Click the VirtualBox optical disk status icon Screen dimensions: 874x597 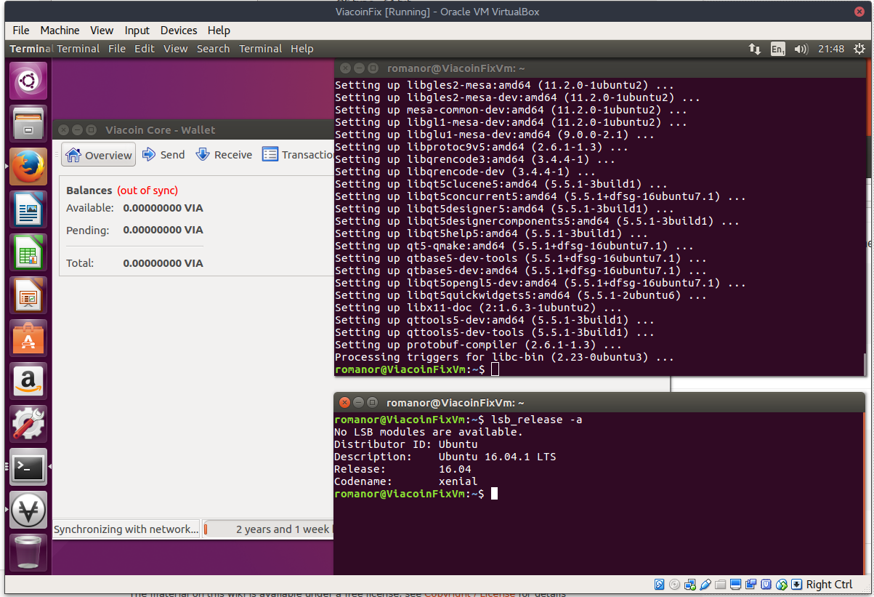pyautogui.click(x=675, y=585)
